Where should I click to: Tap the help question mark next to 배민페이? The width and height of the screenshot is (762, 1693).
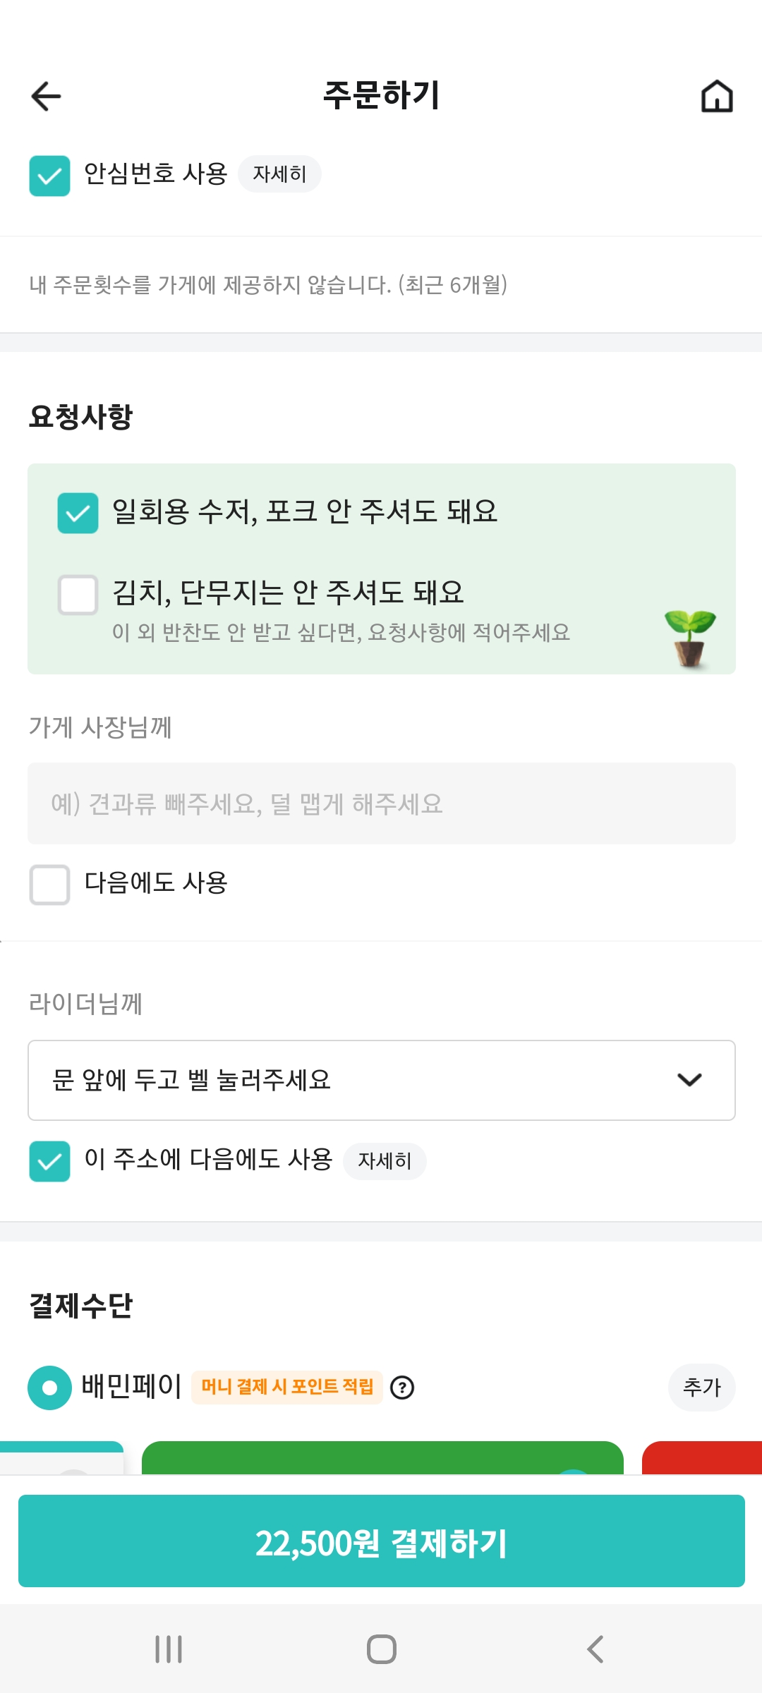402,1388
